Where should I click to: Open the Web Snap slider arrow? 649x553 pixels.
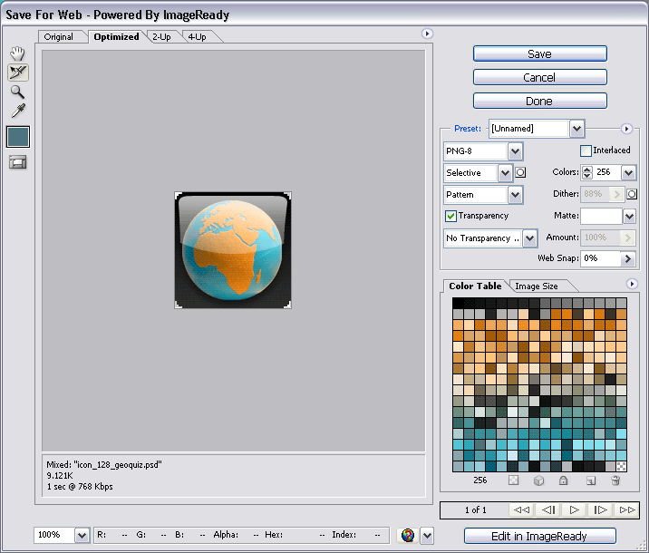(x=628, y=258)
